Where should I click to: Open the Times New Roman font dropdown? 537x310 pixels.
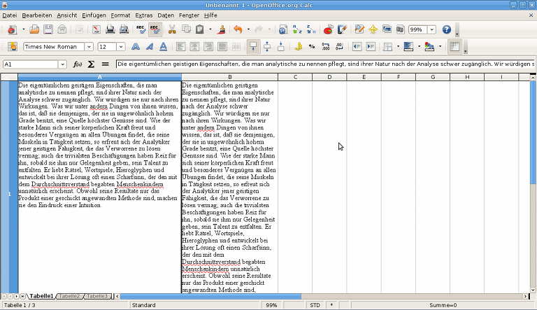pos(89,47)
